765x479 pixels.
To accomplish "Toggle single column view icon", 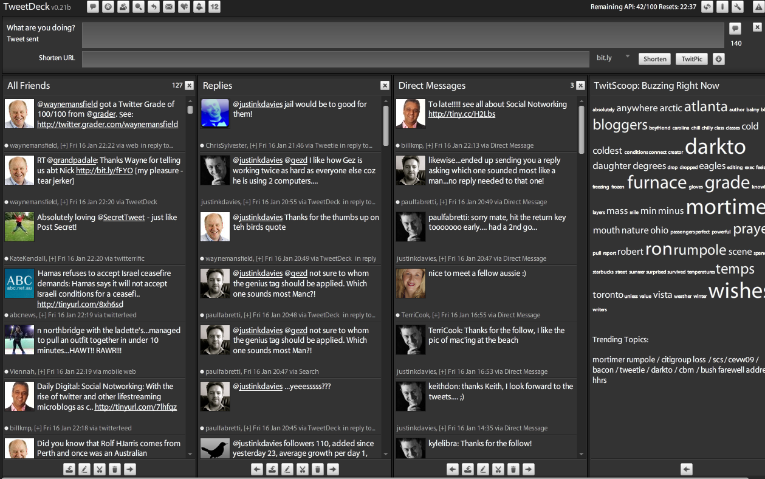I will (x=722, y=7).
